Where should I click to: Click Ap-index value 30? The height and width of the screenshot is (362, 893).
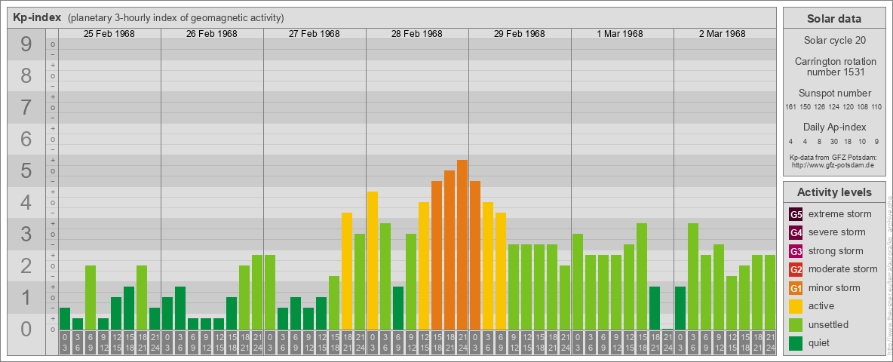[833, 141]
